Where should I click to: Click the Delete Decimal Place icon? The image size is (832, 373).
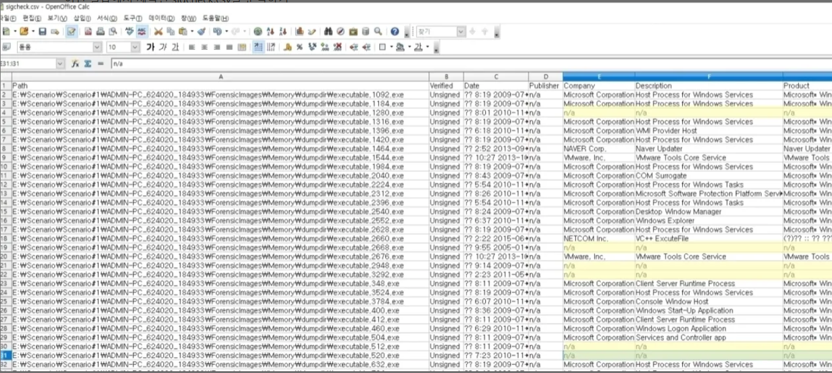tap(337, 47)
